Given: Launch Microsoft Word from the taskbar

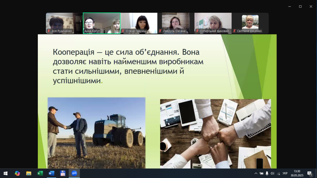Looking at the screenshot, I should 51,173.
